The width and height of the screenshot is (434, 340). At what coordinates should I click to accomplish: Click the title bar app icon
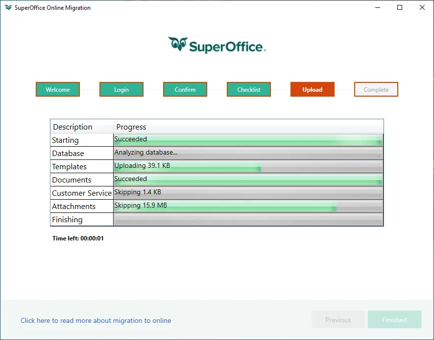point(8,8)
